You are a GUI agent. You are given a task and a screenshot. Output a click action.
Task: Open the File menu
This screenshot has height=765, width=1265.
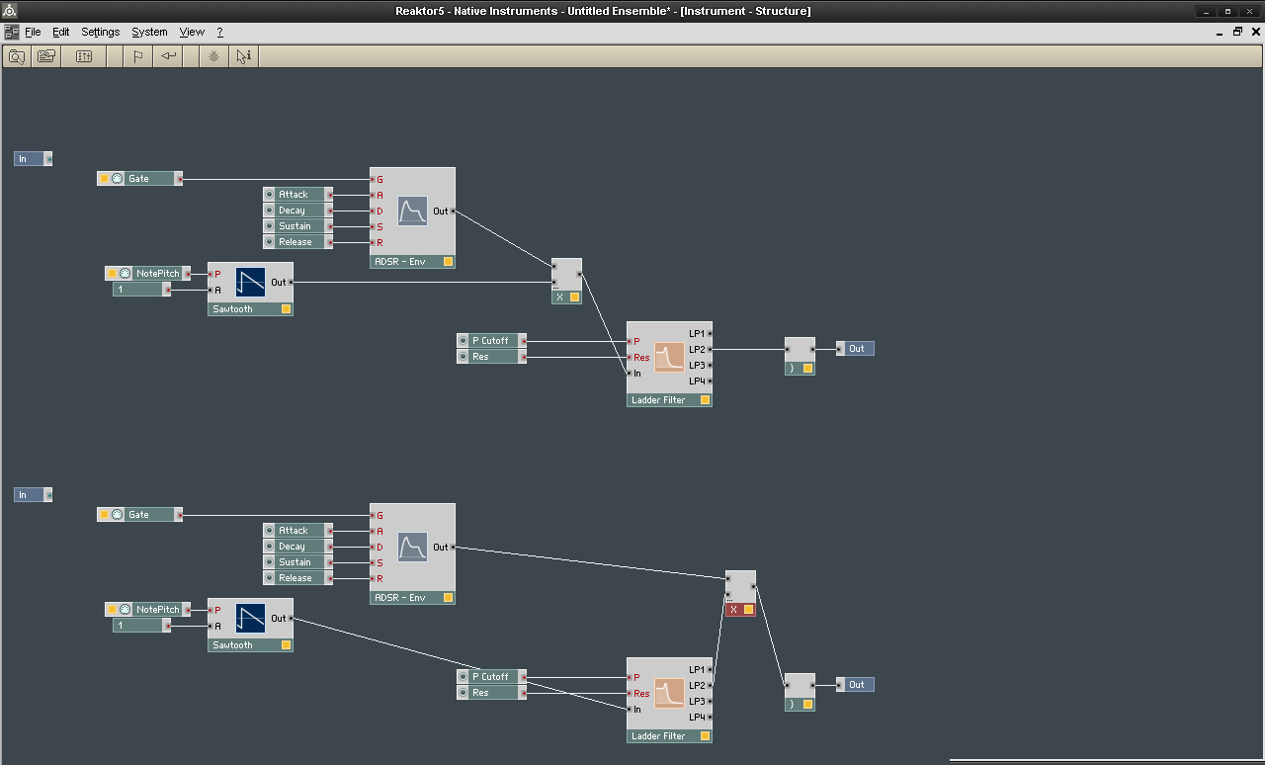click(x=33, y=32)
